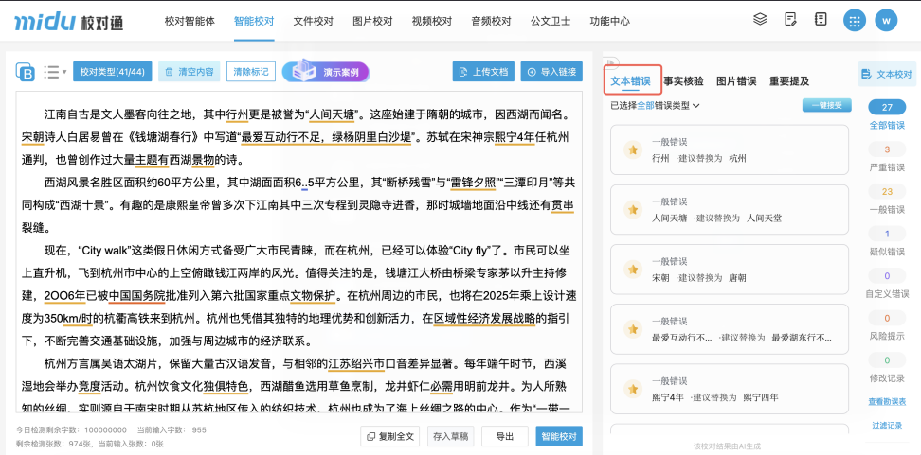Screen dimensions: 921x455
Task: Click the collapse-panel arrow above 文本错误
Action: click(x=611, y=61)
